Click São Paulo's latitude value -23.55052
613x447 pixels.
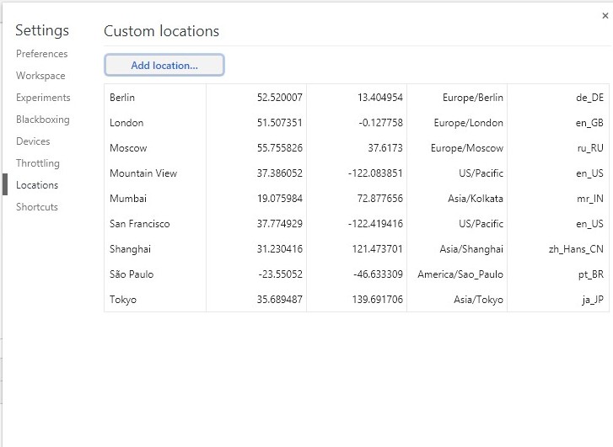(279, 274)
